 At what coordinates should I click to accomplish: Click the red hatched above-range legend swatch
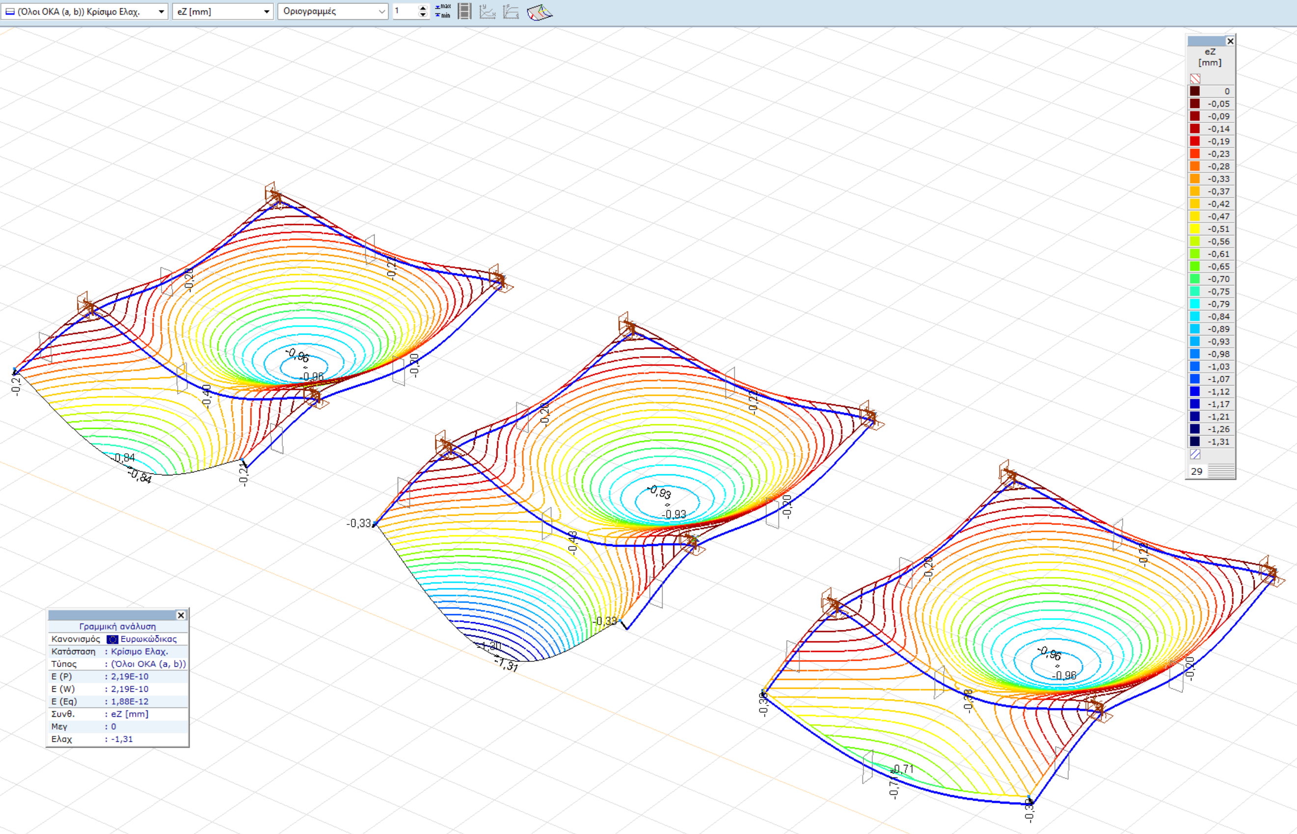click(1195, 78)
